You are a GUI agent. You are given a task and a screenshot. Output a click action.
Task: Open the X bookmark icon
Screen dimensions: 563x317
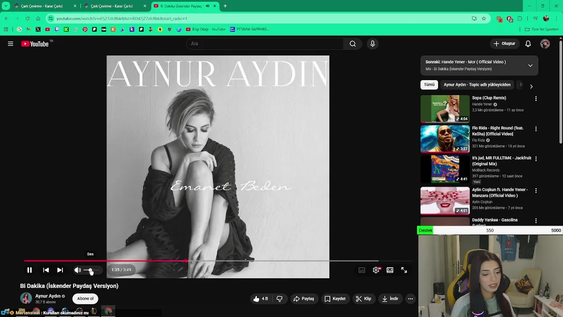point(38,29)
